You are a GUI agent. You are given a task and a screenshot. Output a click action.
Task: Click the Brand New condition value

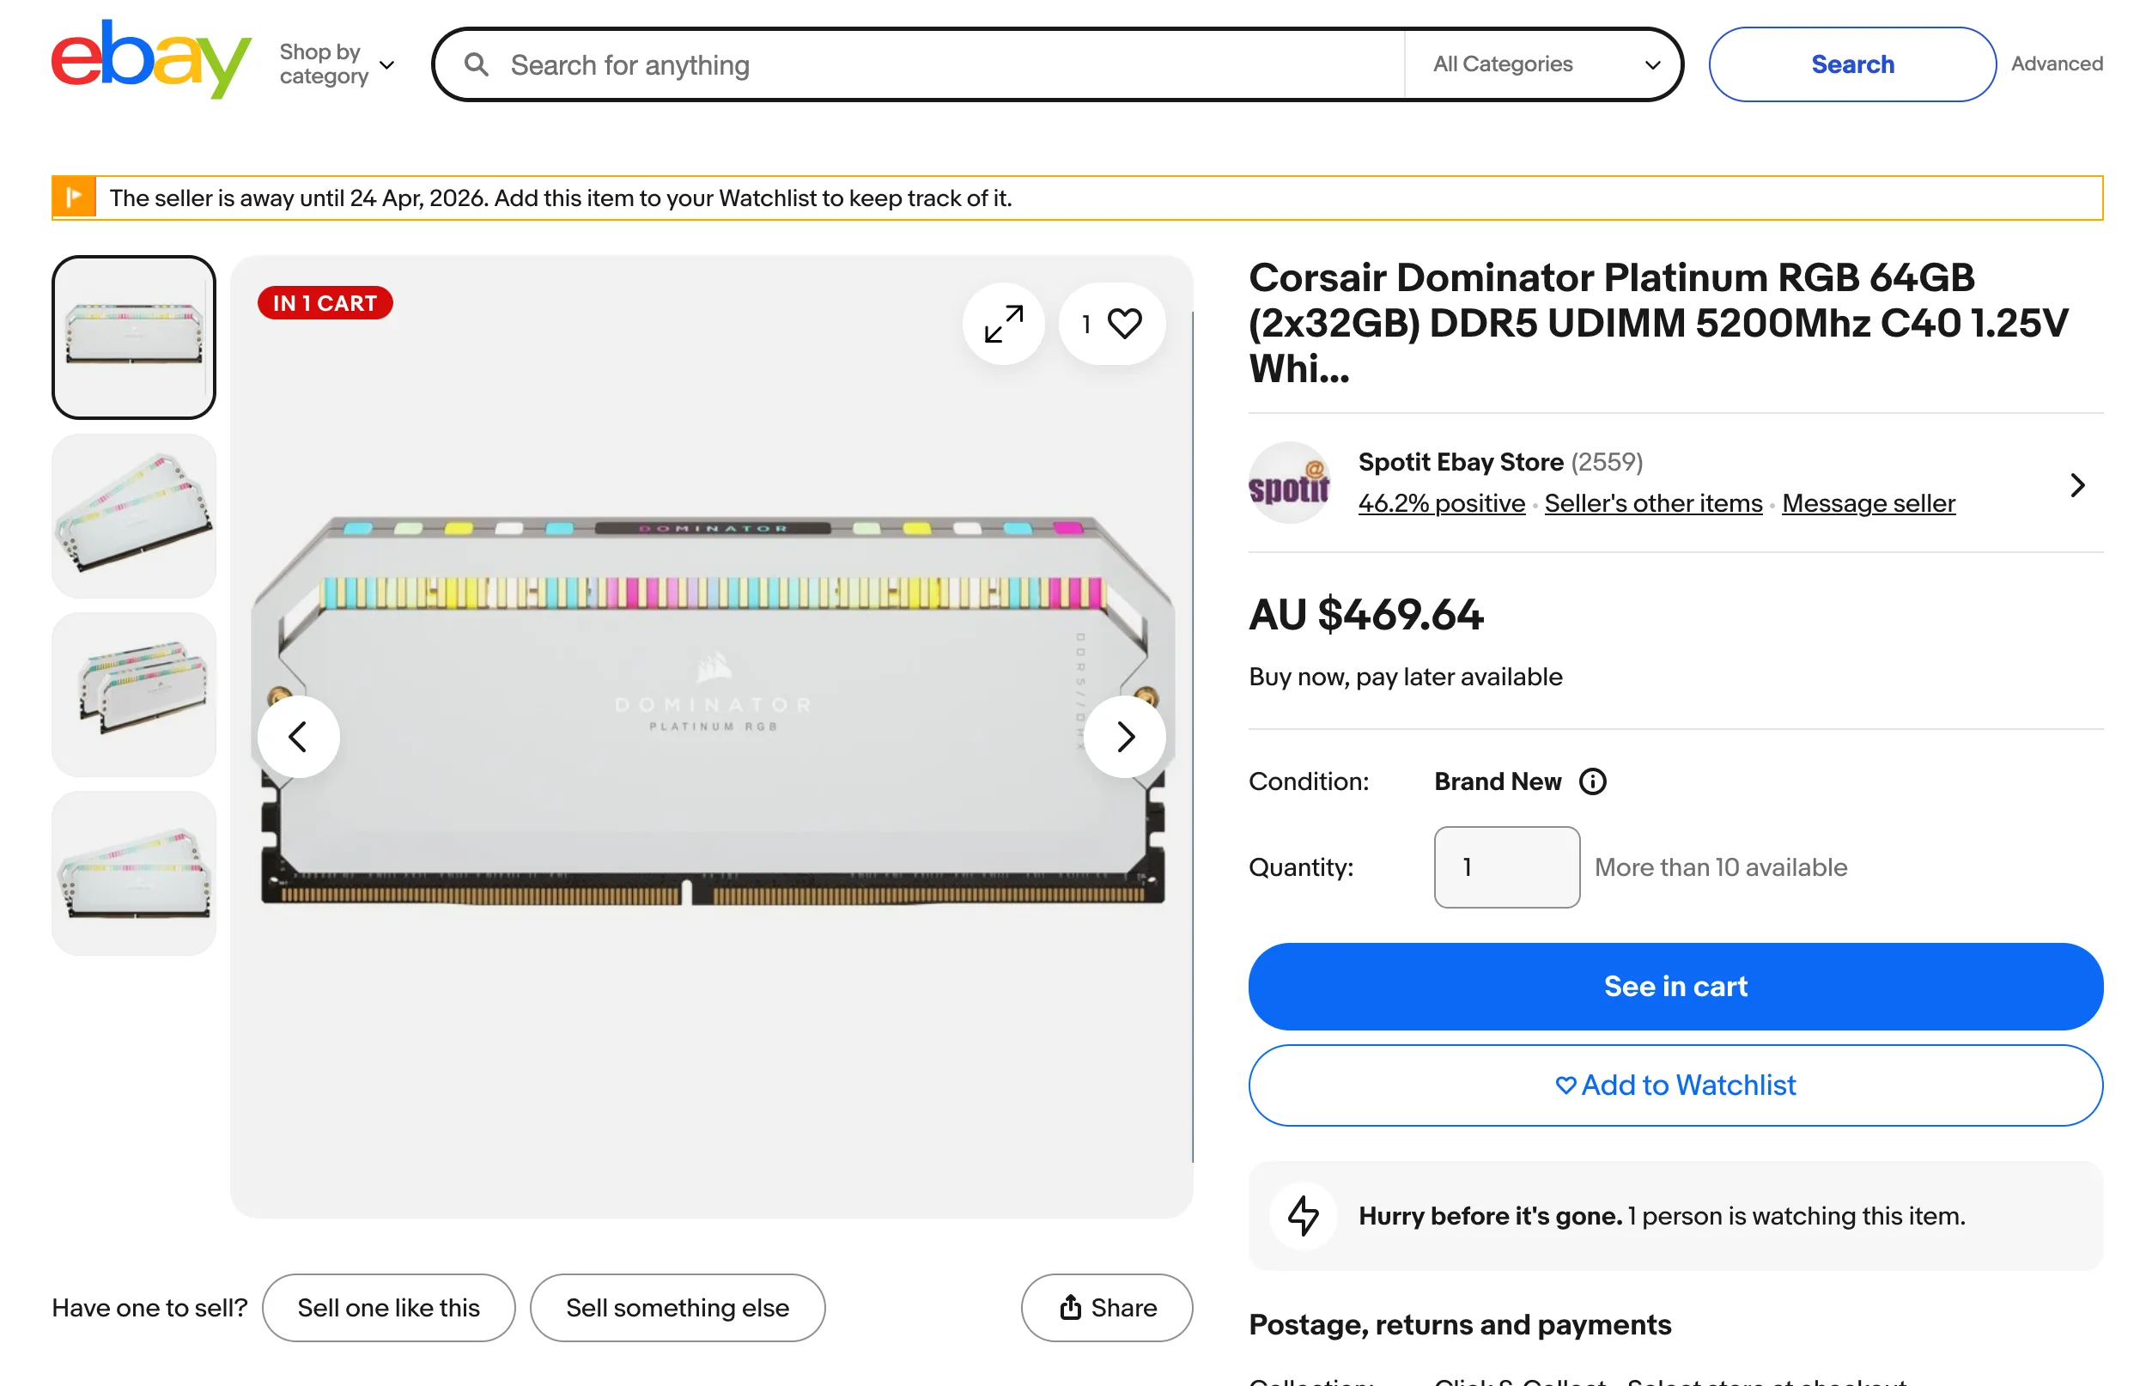tap(1497, 781)
